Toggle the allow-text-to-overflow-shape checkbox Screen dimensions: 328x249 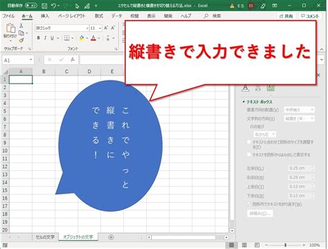(249, 154)
